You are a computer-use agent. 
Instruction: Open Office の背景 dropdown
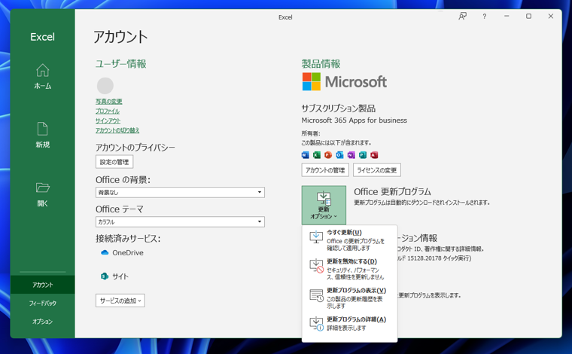[x=180, y=192]
